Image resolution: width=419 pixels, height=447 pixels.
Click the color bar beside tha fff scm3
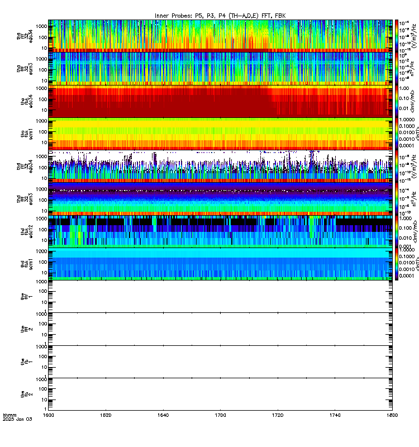click(397, 69)
